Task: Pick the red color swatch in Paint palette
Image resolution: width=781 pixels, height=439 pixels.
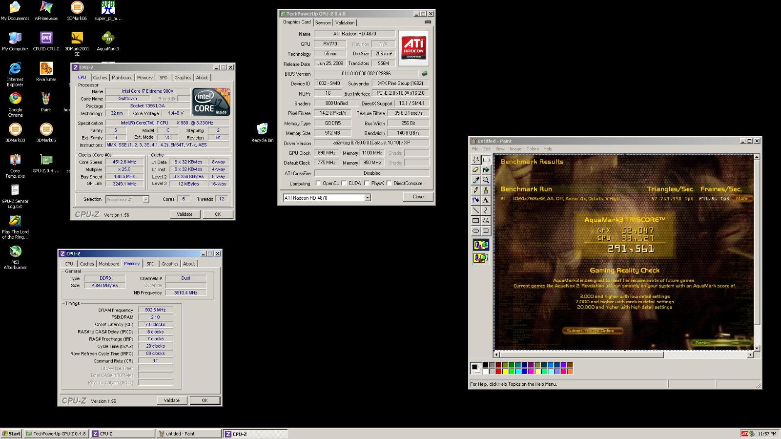Action: (x=498, y=371)
